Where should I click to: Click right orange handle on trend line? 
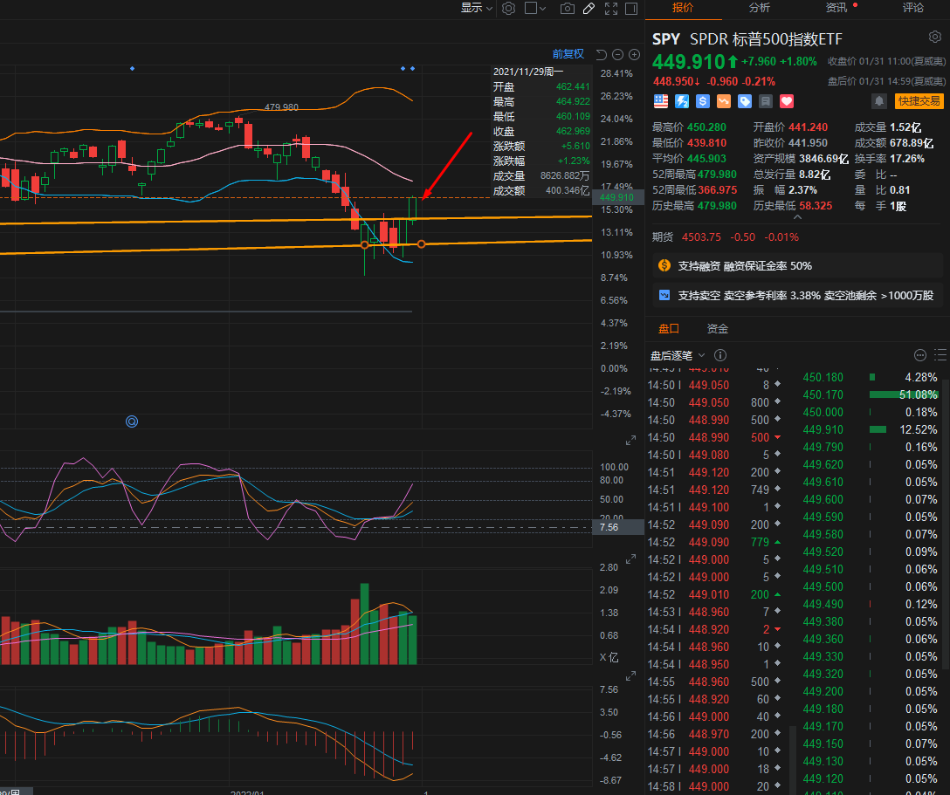coord(421,244)
